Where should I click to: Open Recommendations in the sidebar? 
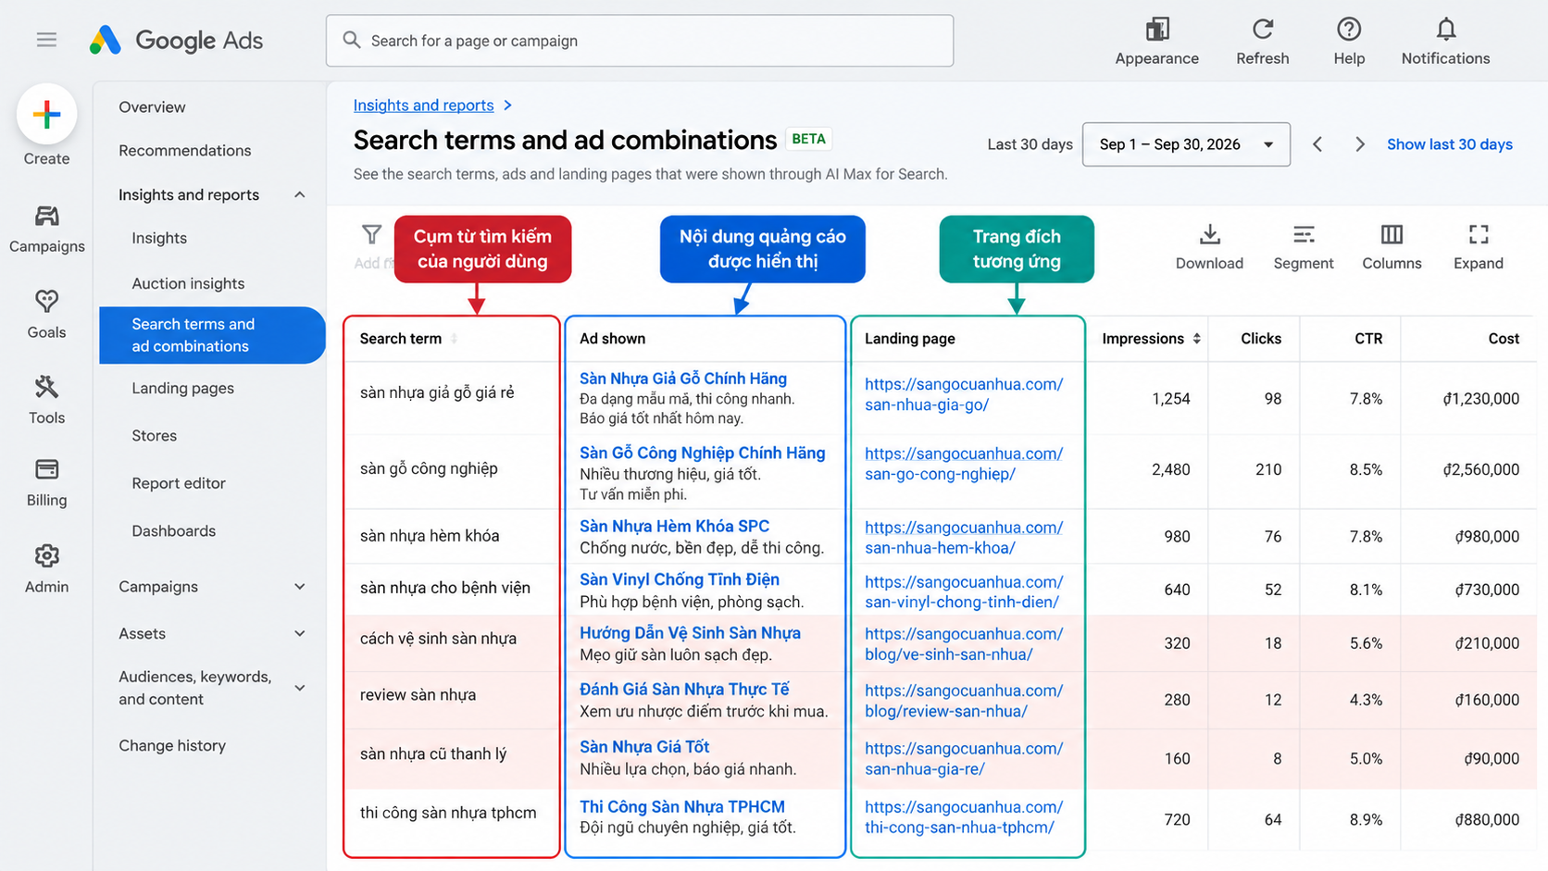pos(184,150)
